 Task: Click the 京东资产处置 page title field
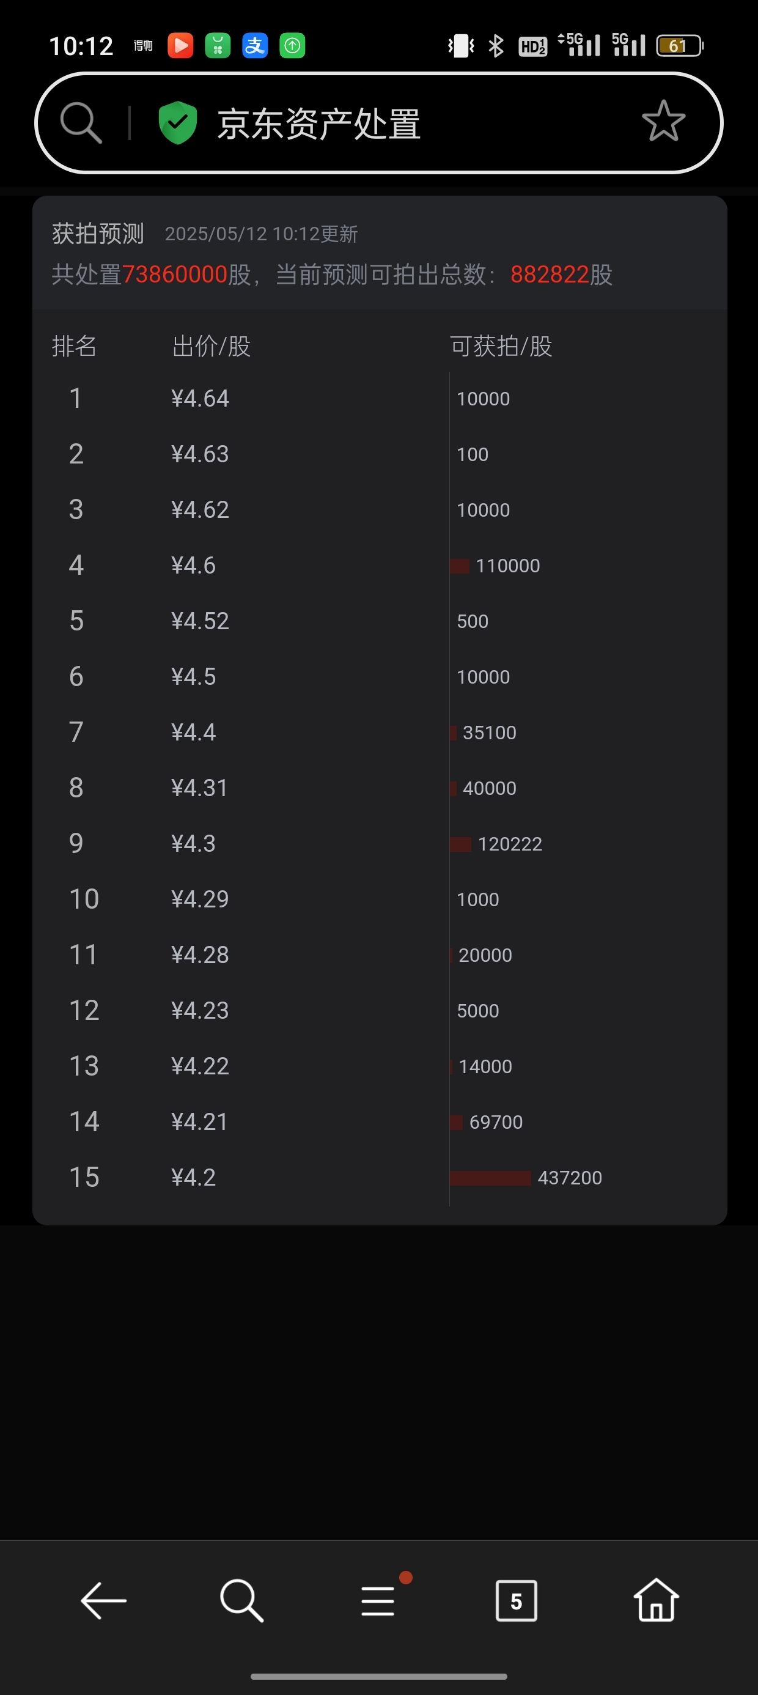pyautogui.click(x=319, y=123)
